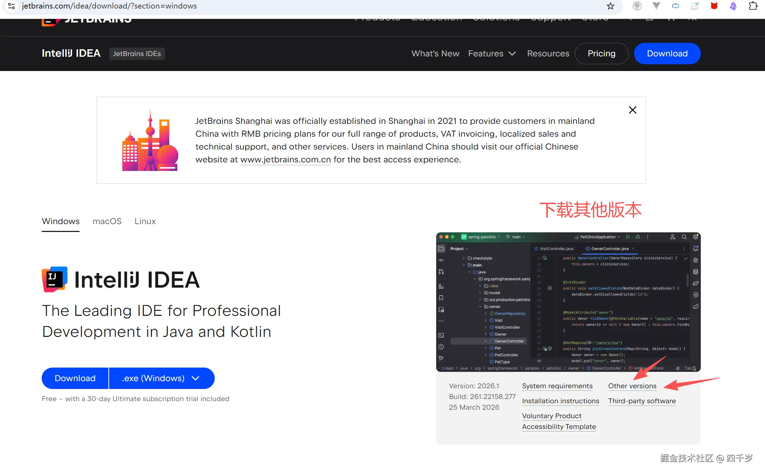Click the www.jetbrains.com.cn link

point(285,160)
